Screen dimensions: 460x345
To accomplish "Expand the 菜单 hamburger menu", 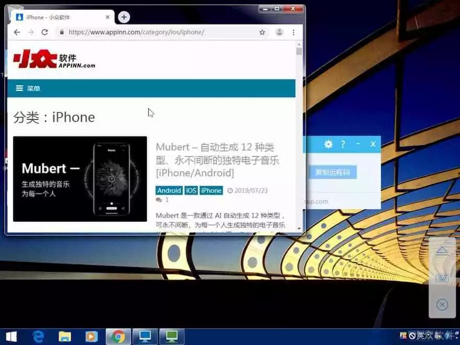I will tap(28, 88).
